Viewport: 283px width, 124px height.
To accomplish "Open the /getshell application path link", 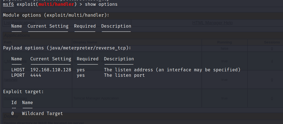I will (x=11, y=80).
